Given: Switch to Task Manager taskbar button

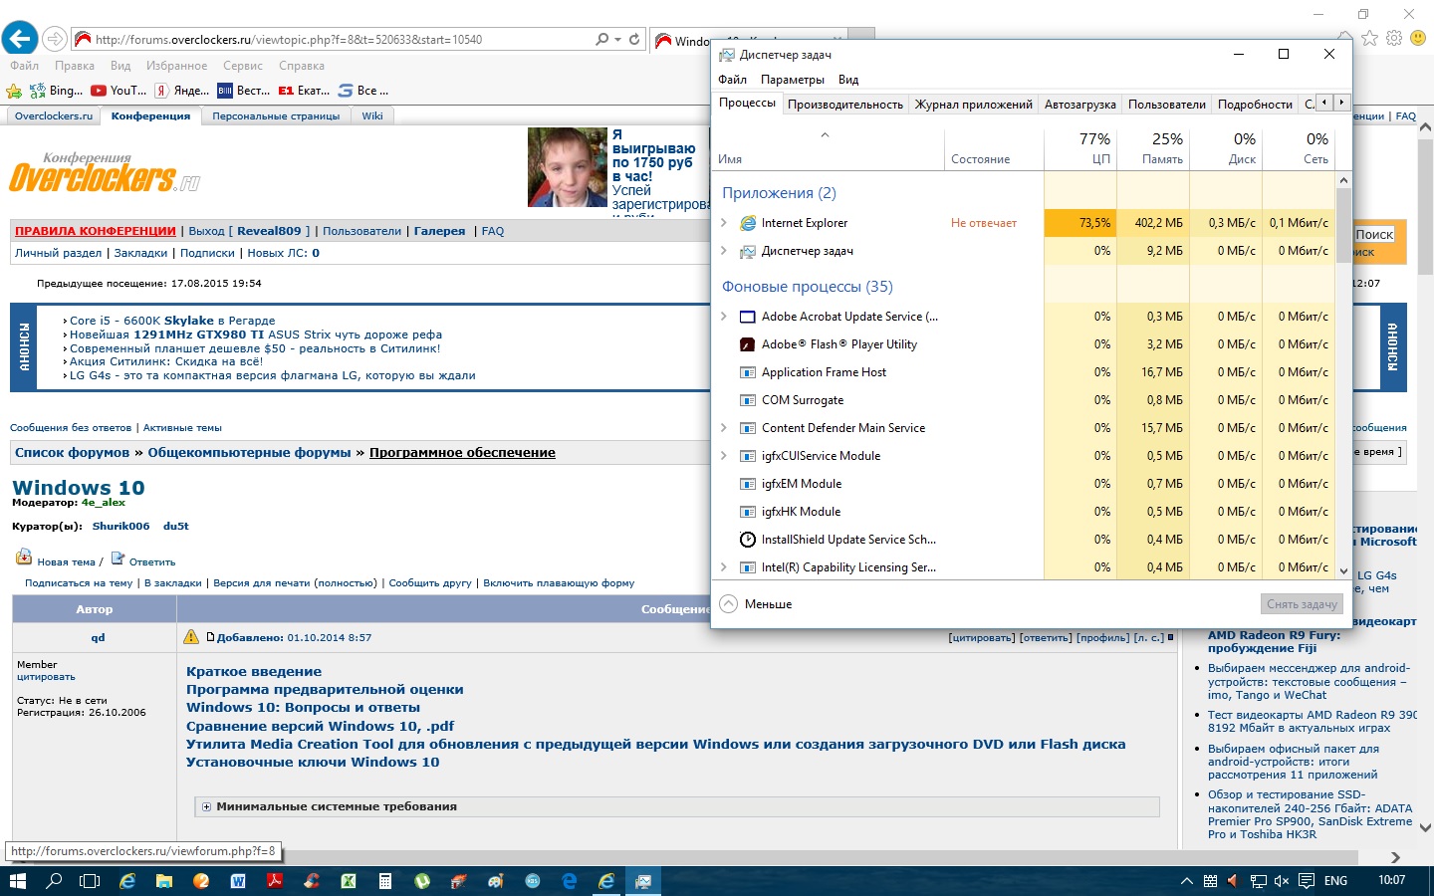Looking at the screenshot, I should 643,881.
